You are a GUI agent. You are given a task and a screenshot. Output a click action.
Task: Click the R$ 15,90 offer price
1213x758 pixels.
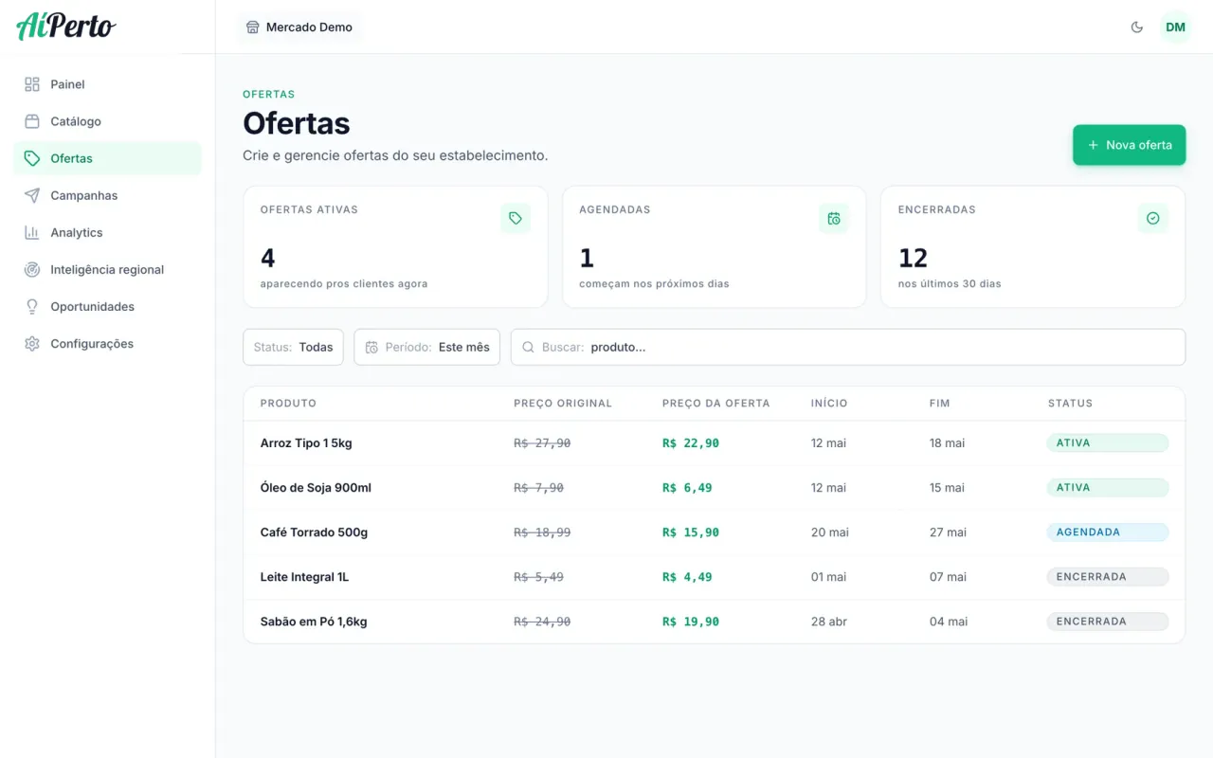tap(691, 532)
